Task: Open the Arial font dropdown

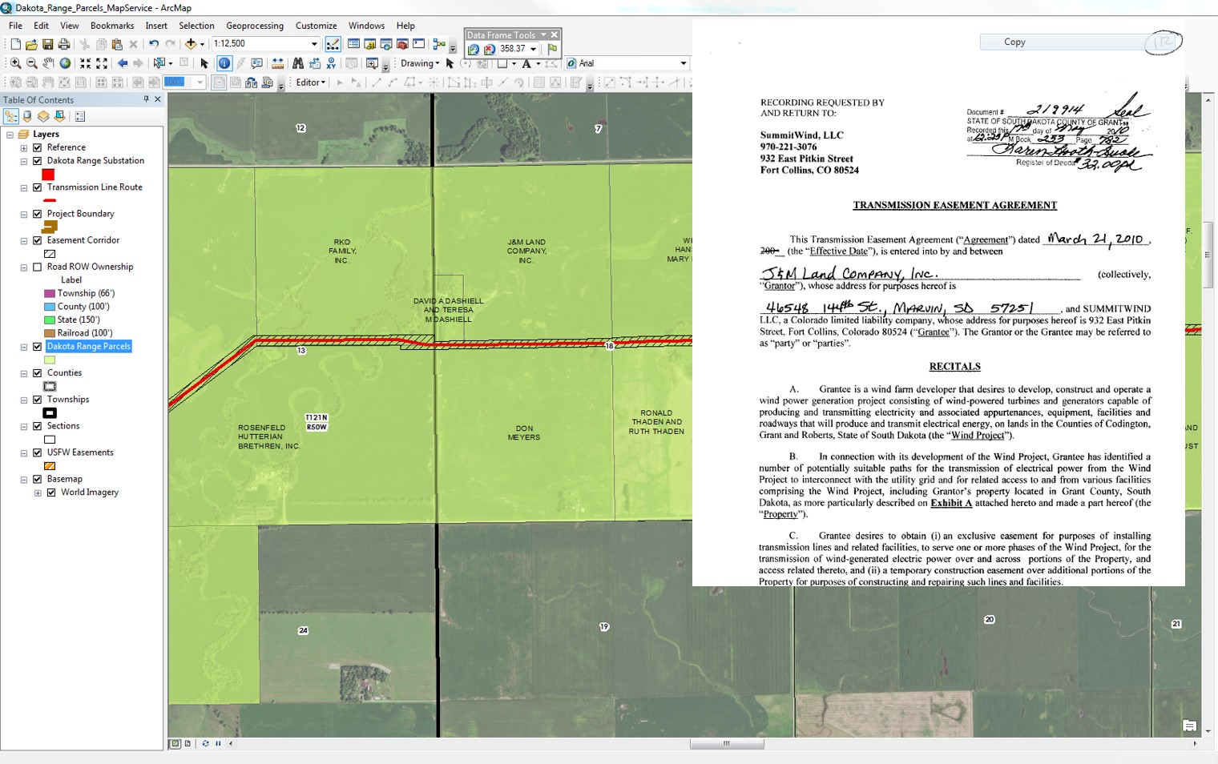Action: [683, 63]
